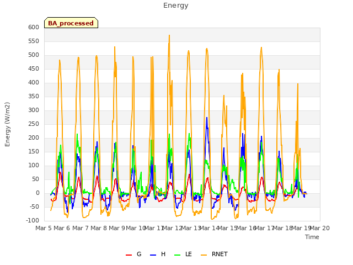The width and height of the screenshot is (353, 265).
Task: Toggle the LE series legend entry
Action: [x=183, y=254]
